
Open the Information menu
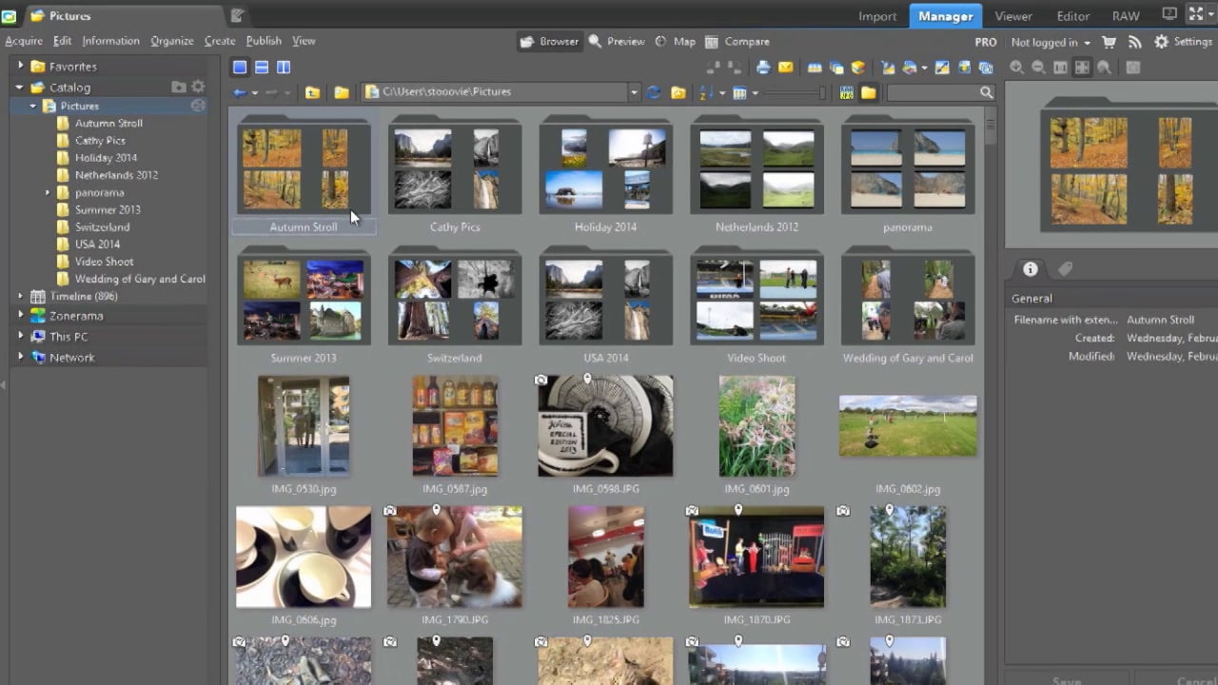pos(110,41)
